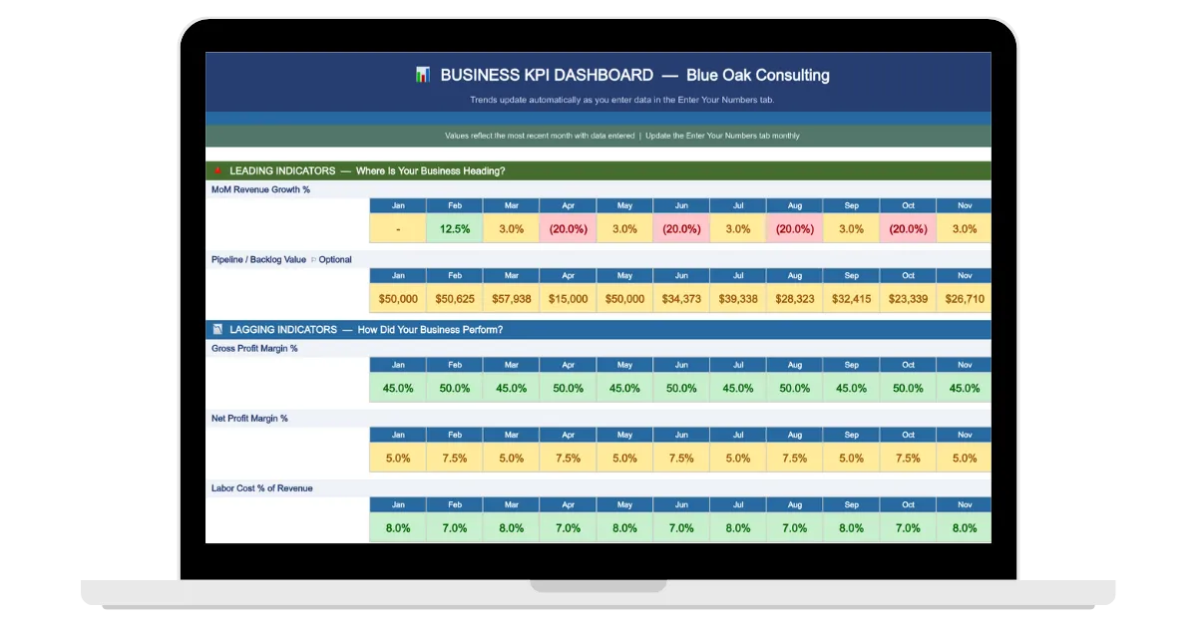The height and width of the screenshot is (626, 1197).
Task: Click the $26,710 November pipeline cell
Action: point(965,298)
